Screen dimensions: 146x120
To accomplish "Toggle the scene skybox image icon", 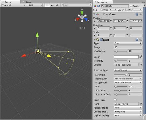I will click(52, 5).
